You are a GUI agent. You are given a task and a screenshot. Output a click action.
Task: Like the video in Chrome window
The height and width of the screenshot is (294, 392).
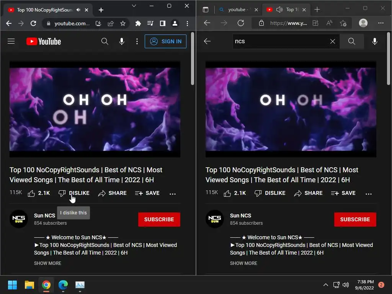pyautogui.click(x=39, y=193)
